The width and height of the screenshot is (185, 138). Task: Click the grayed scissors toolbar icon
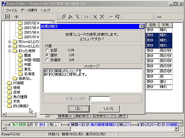[86, 17]
